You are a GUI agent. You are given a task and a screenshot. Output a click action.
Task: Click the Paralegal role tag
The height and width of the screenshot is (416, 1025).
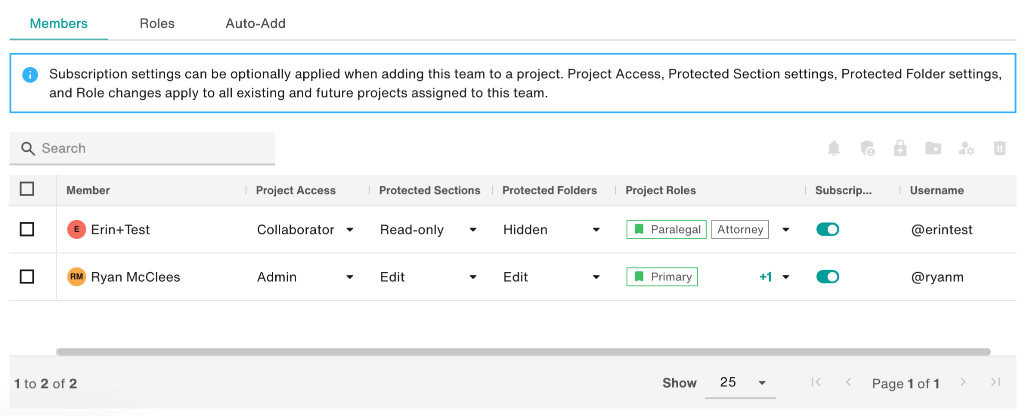click(666, 229)
